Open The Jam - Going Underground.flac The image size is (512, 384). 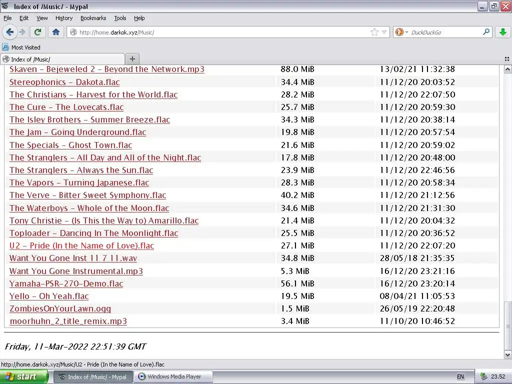coord(77,132)
